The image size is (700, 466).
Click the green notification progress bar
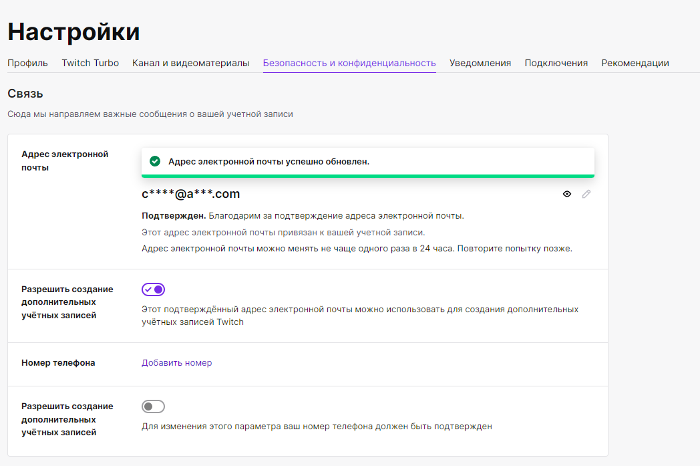(x=367, y=176)
